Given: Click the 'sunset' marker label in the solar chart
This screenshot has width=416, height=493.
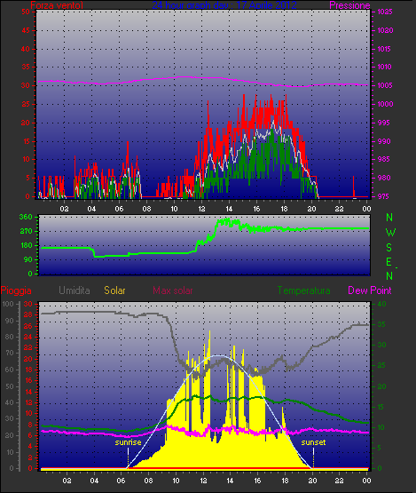Looking at the screenshot, I should click(x=313, y=442).
